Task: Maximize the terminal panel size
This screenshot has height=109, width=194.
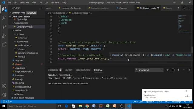Action: [184, 70]
